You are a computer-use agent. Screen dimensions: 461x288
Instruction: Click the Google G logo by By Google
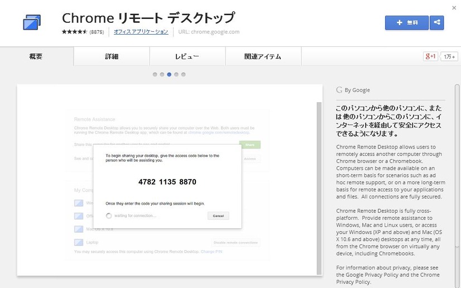[339, 90]
